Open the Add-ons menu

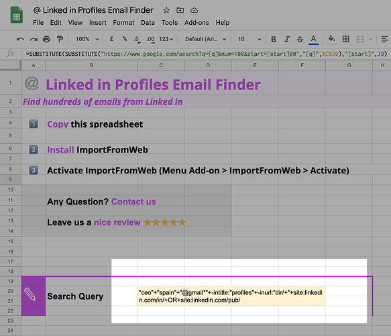(197, 23)
